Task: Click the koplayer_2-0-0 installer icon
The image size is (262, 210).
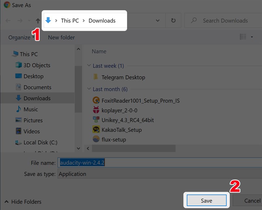Action: (96, 110)
